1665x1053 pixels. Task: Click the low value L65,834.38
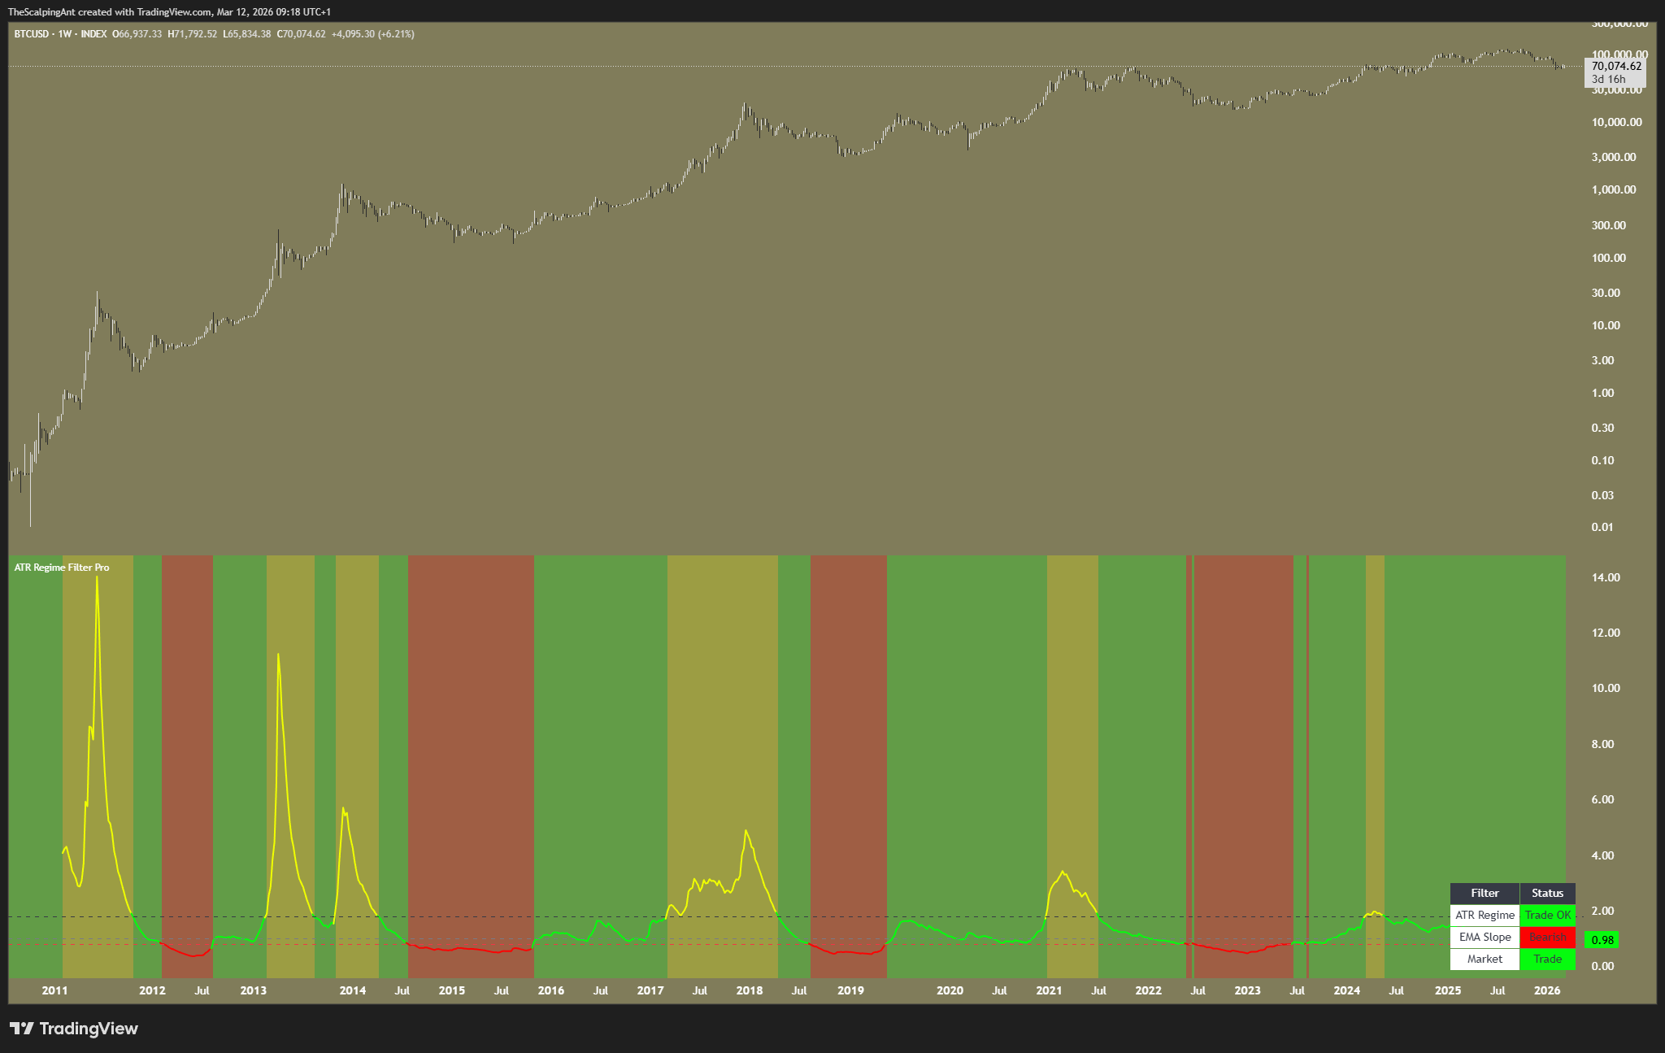click(x=247, y=34)
